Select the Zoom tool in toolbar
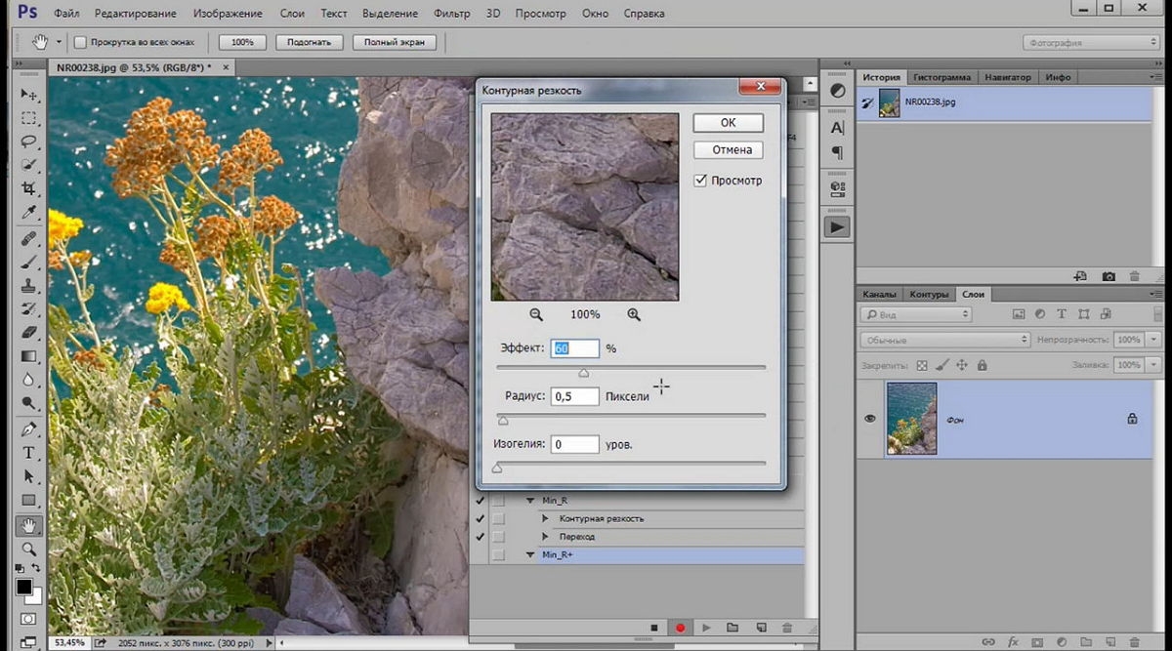 tap(29, 549)
